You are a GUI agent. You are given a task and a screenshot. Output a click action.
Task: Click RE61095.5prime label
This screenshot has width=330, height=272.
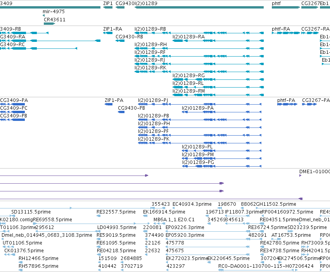click(116, 243)
